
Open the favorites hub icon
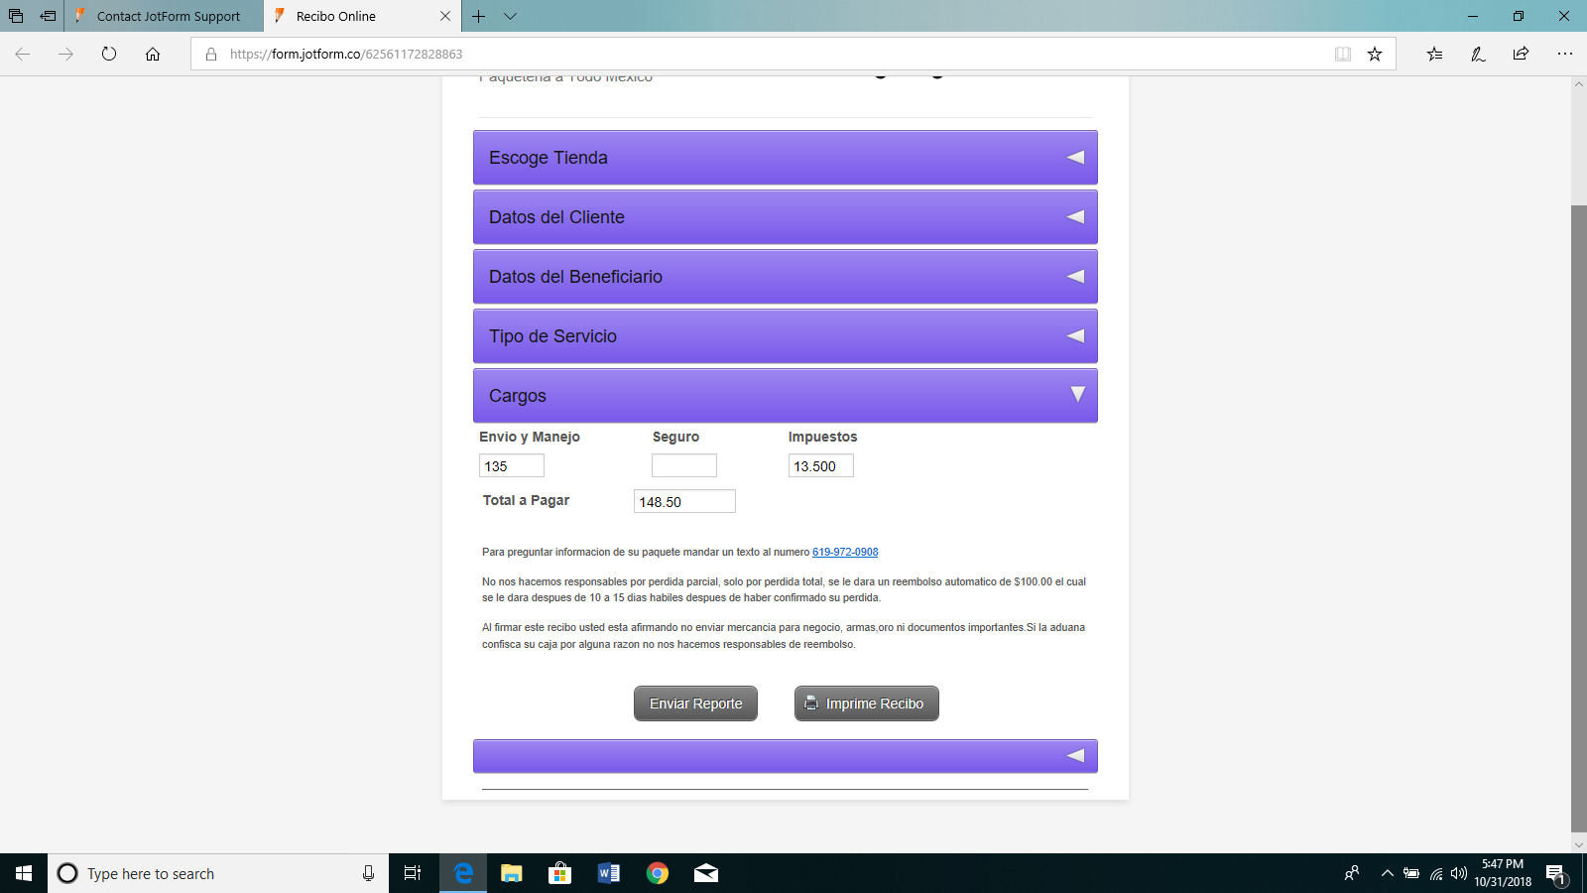point(1434,55)
